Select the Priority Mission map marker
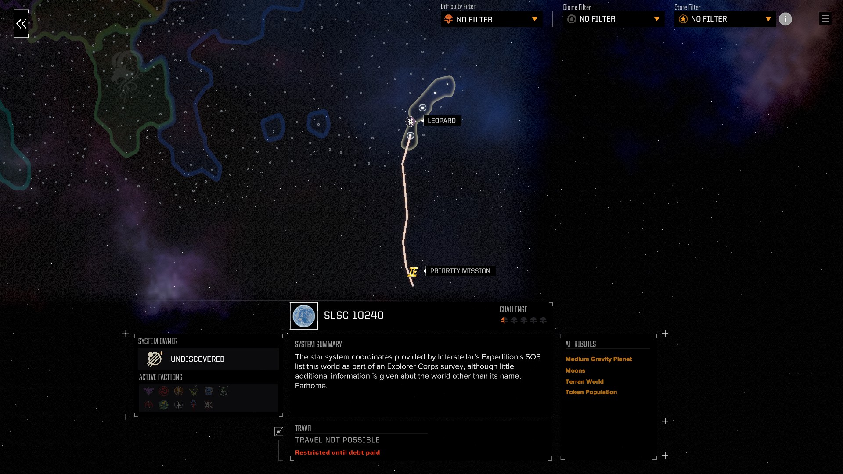 click(x=413, y=272)
